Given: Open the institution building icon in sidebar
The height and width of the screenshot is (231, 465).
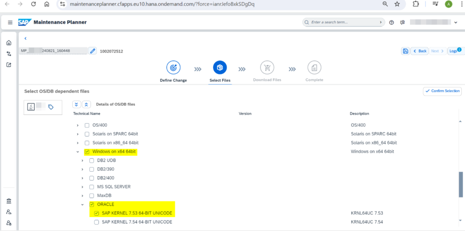Looking at the screenshot, I should (x=9, y=201).
